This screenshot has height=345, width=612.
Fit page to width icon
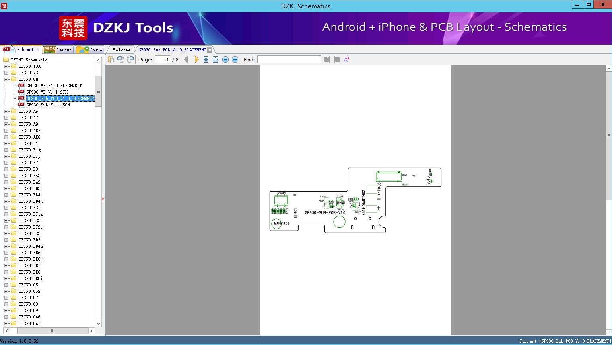point(206,59)
